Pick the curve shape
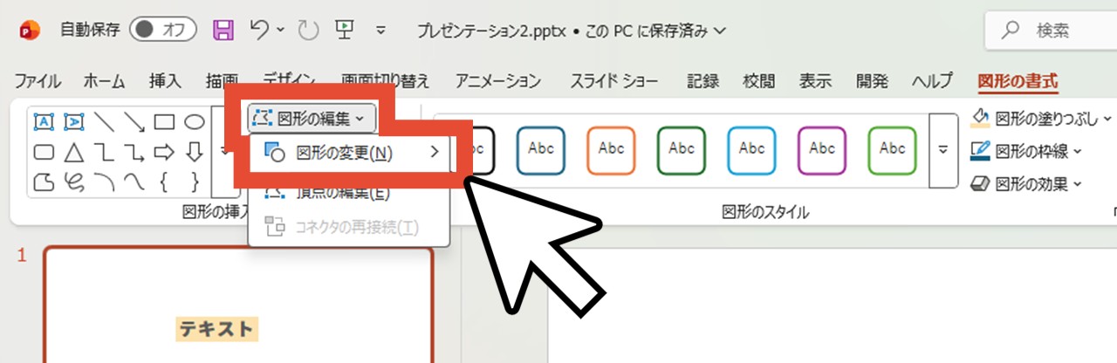This screenshot has height=363, width=1117. [134, 181]
